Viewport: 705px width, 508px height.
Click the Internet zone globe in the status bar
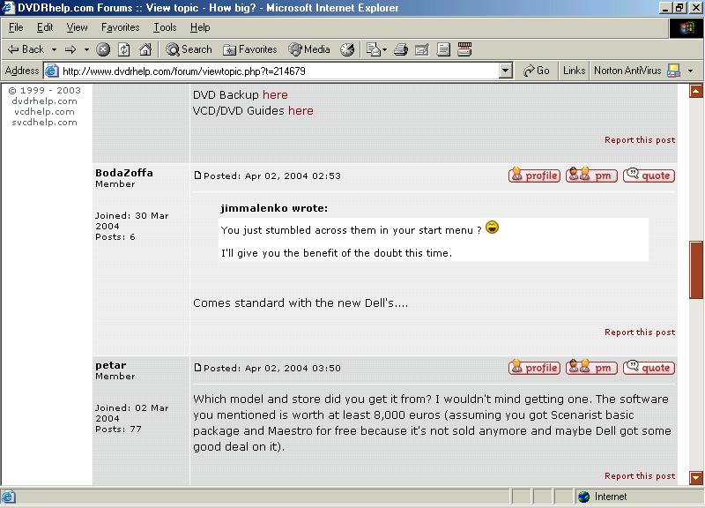point(583,497)
